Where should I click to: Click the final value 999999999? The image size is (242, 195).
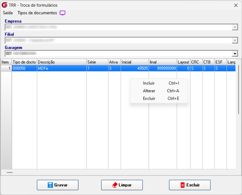pyautogui.click(x=163, y=68)
